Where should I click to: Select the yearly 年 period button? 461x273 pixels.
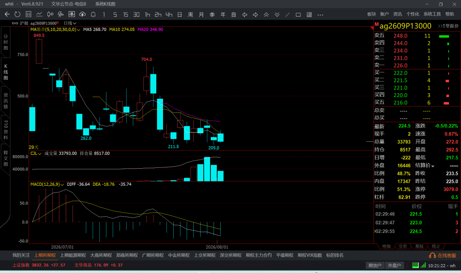[x=223, y=14]
